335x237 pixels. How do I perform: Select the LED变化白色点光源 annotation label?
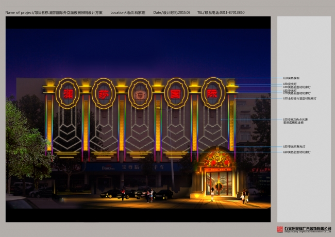(x=295, y=120)
